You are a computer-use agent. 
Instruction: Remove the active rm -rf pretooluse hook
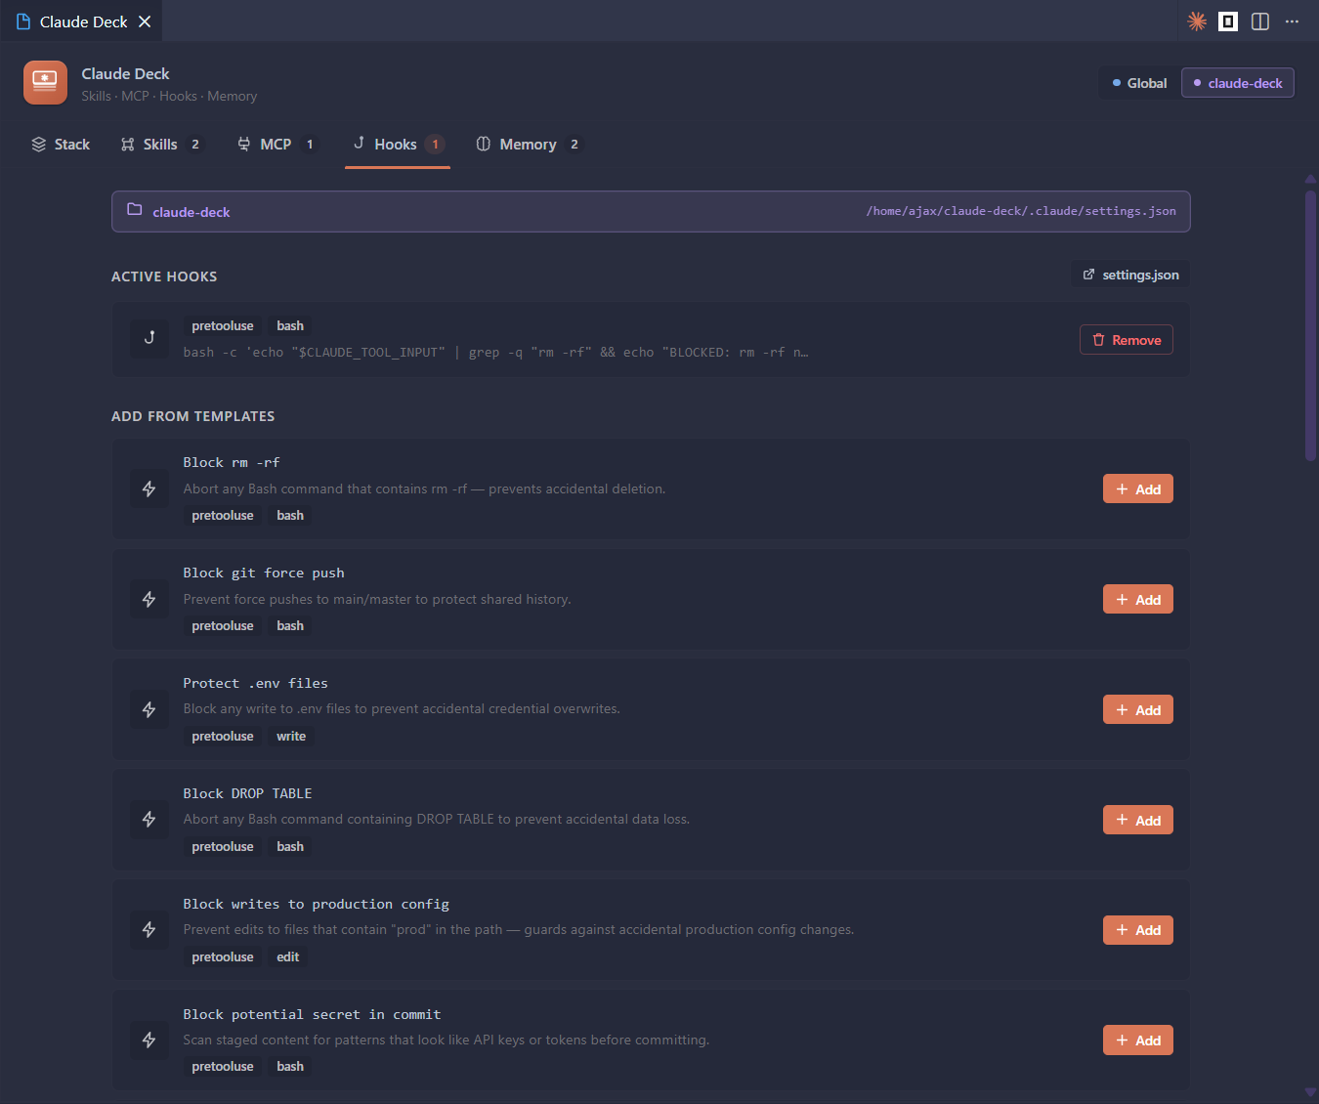(1127, 340)
